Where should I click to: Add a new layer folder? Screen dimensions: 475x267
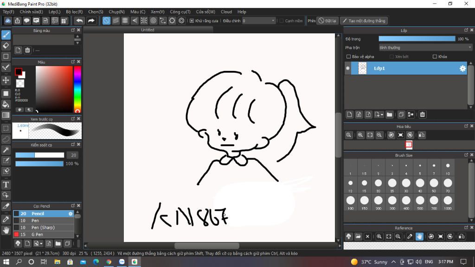click(x=390, y=114)
